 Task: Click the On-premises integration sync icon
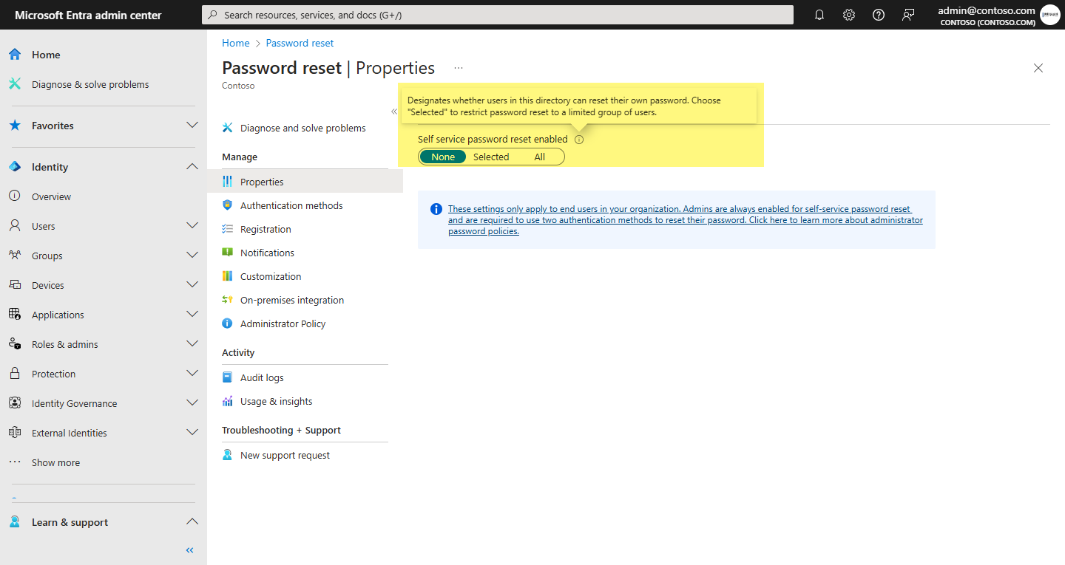pyautogui.click(x=228, y=300)
